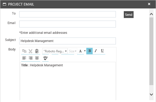This screenshot has height=102, width=156.
Task: Toggle underline formatting
Action: pyautogui.click(x=102, y=51)
